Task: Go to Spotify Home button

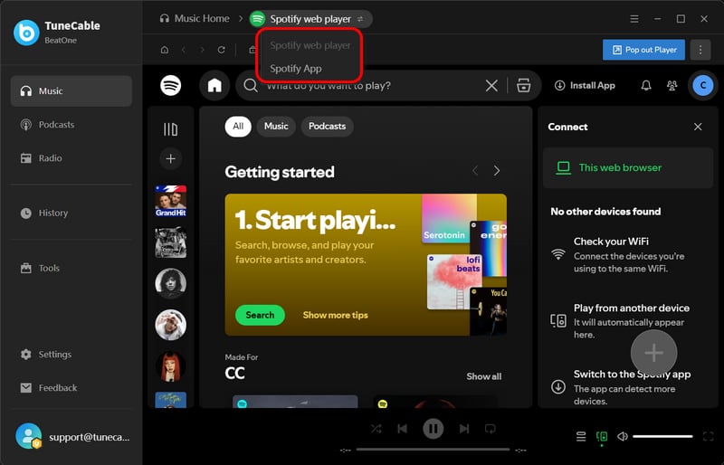Action: (214, 85)
